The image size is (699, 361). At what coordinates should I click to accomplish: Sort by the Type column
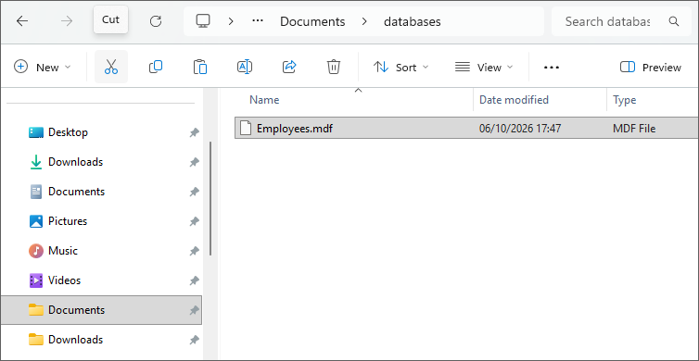tap(625, 100)
